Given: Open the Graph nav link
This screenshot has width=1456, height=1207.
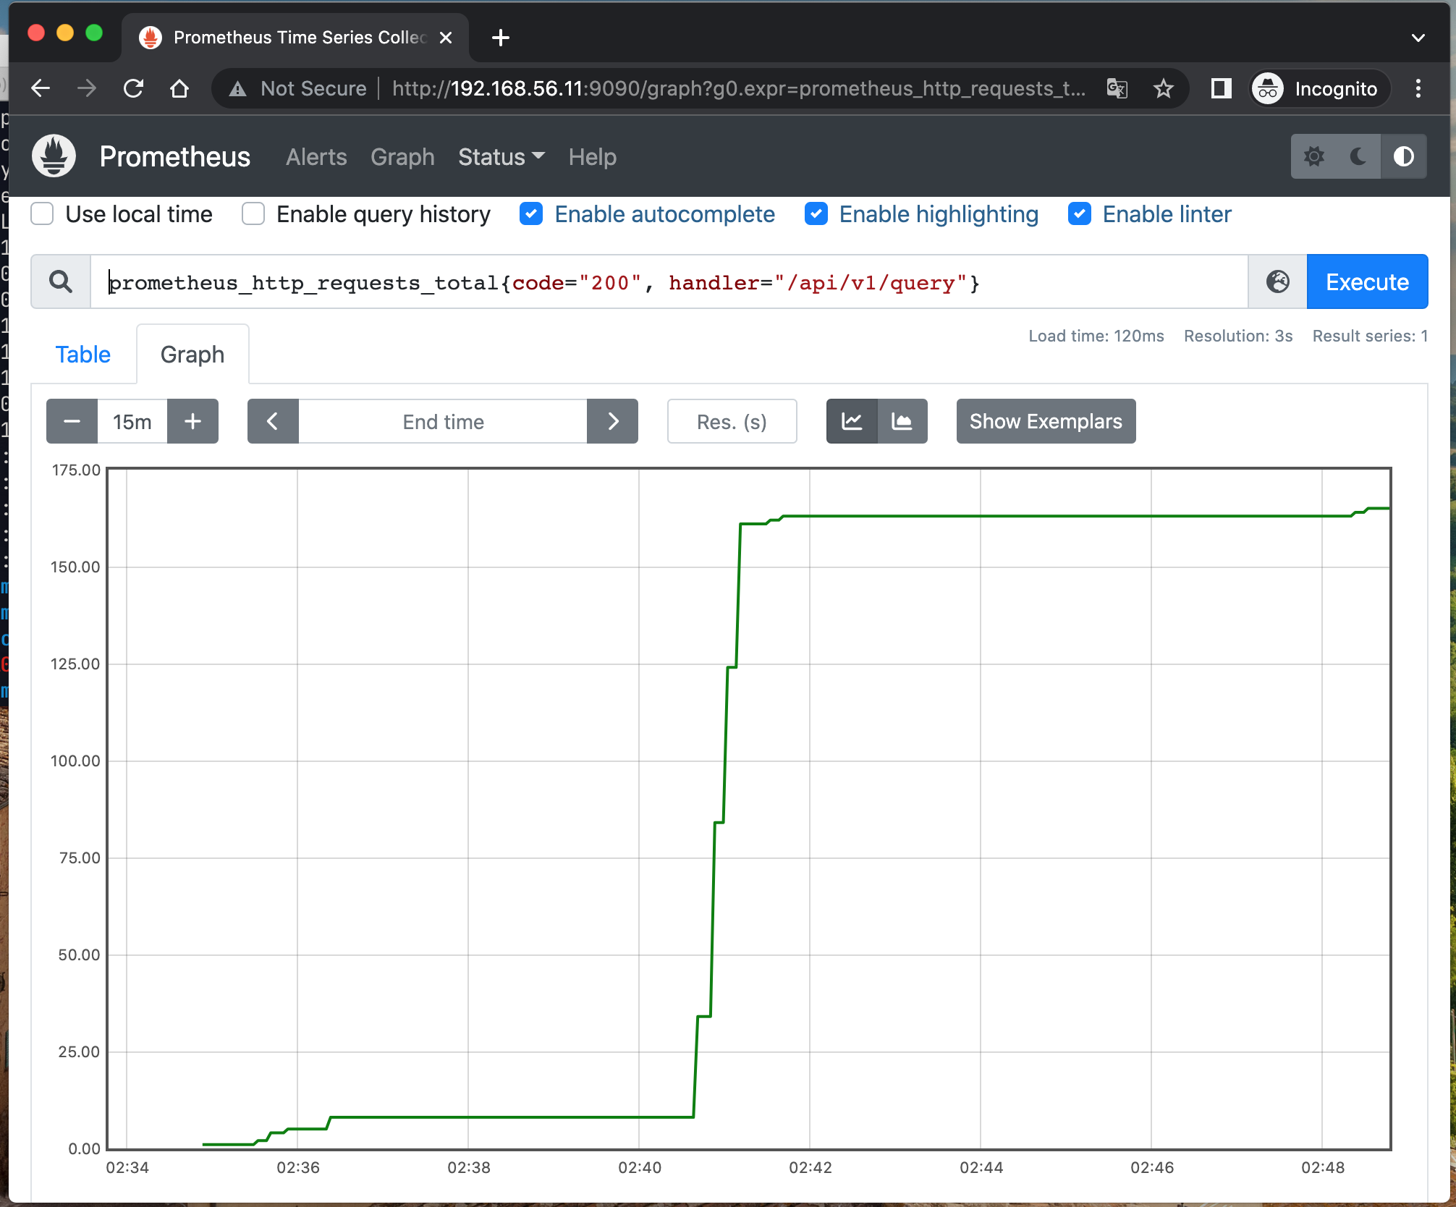Looking at the screenshot, I should (x=402, y=156).
